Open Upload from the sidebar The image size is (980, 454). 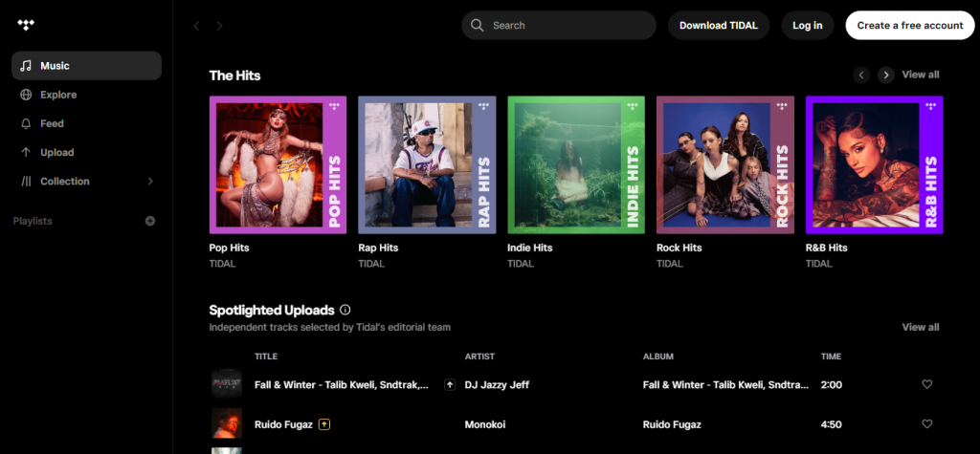pyautogui.click(x=56, y=152)
